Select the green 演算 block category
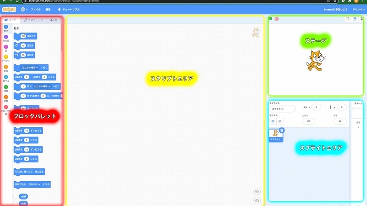 point(6,88)
